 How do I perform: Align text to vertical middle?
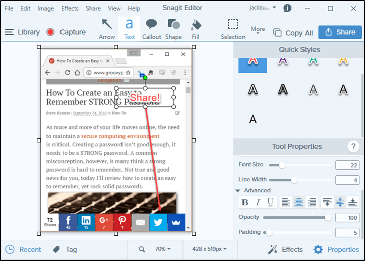(x=340, y=202)
